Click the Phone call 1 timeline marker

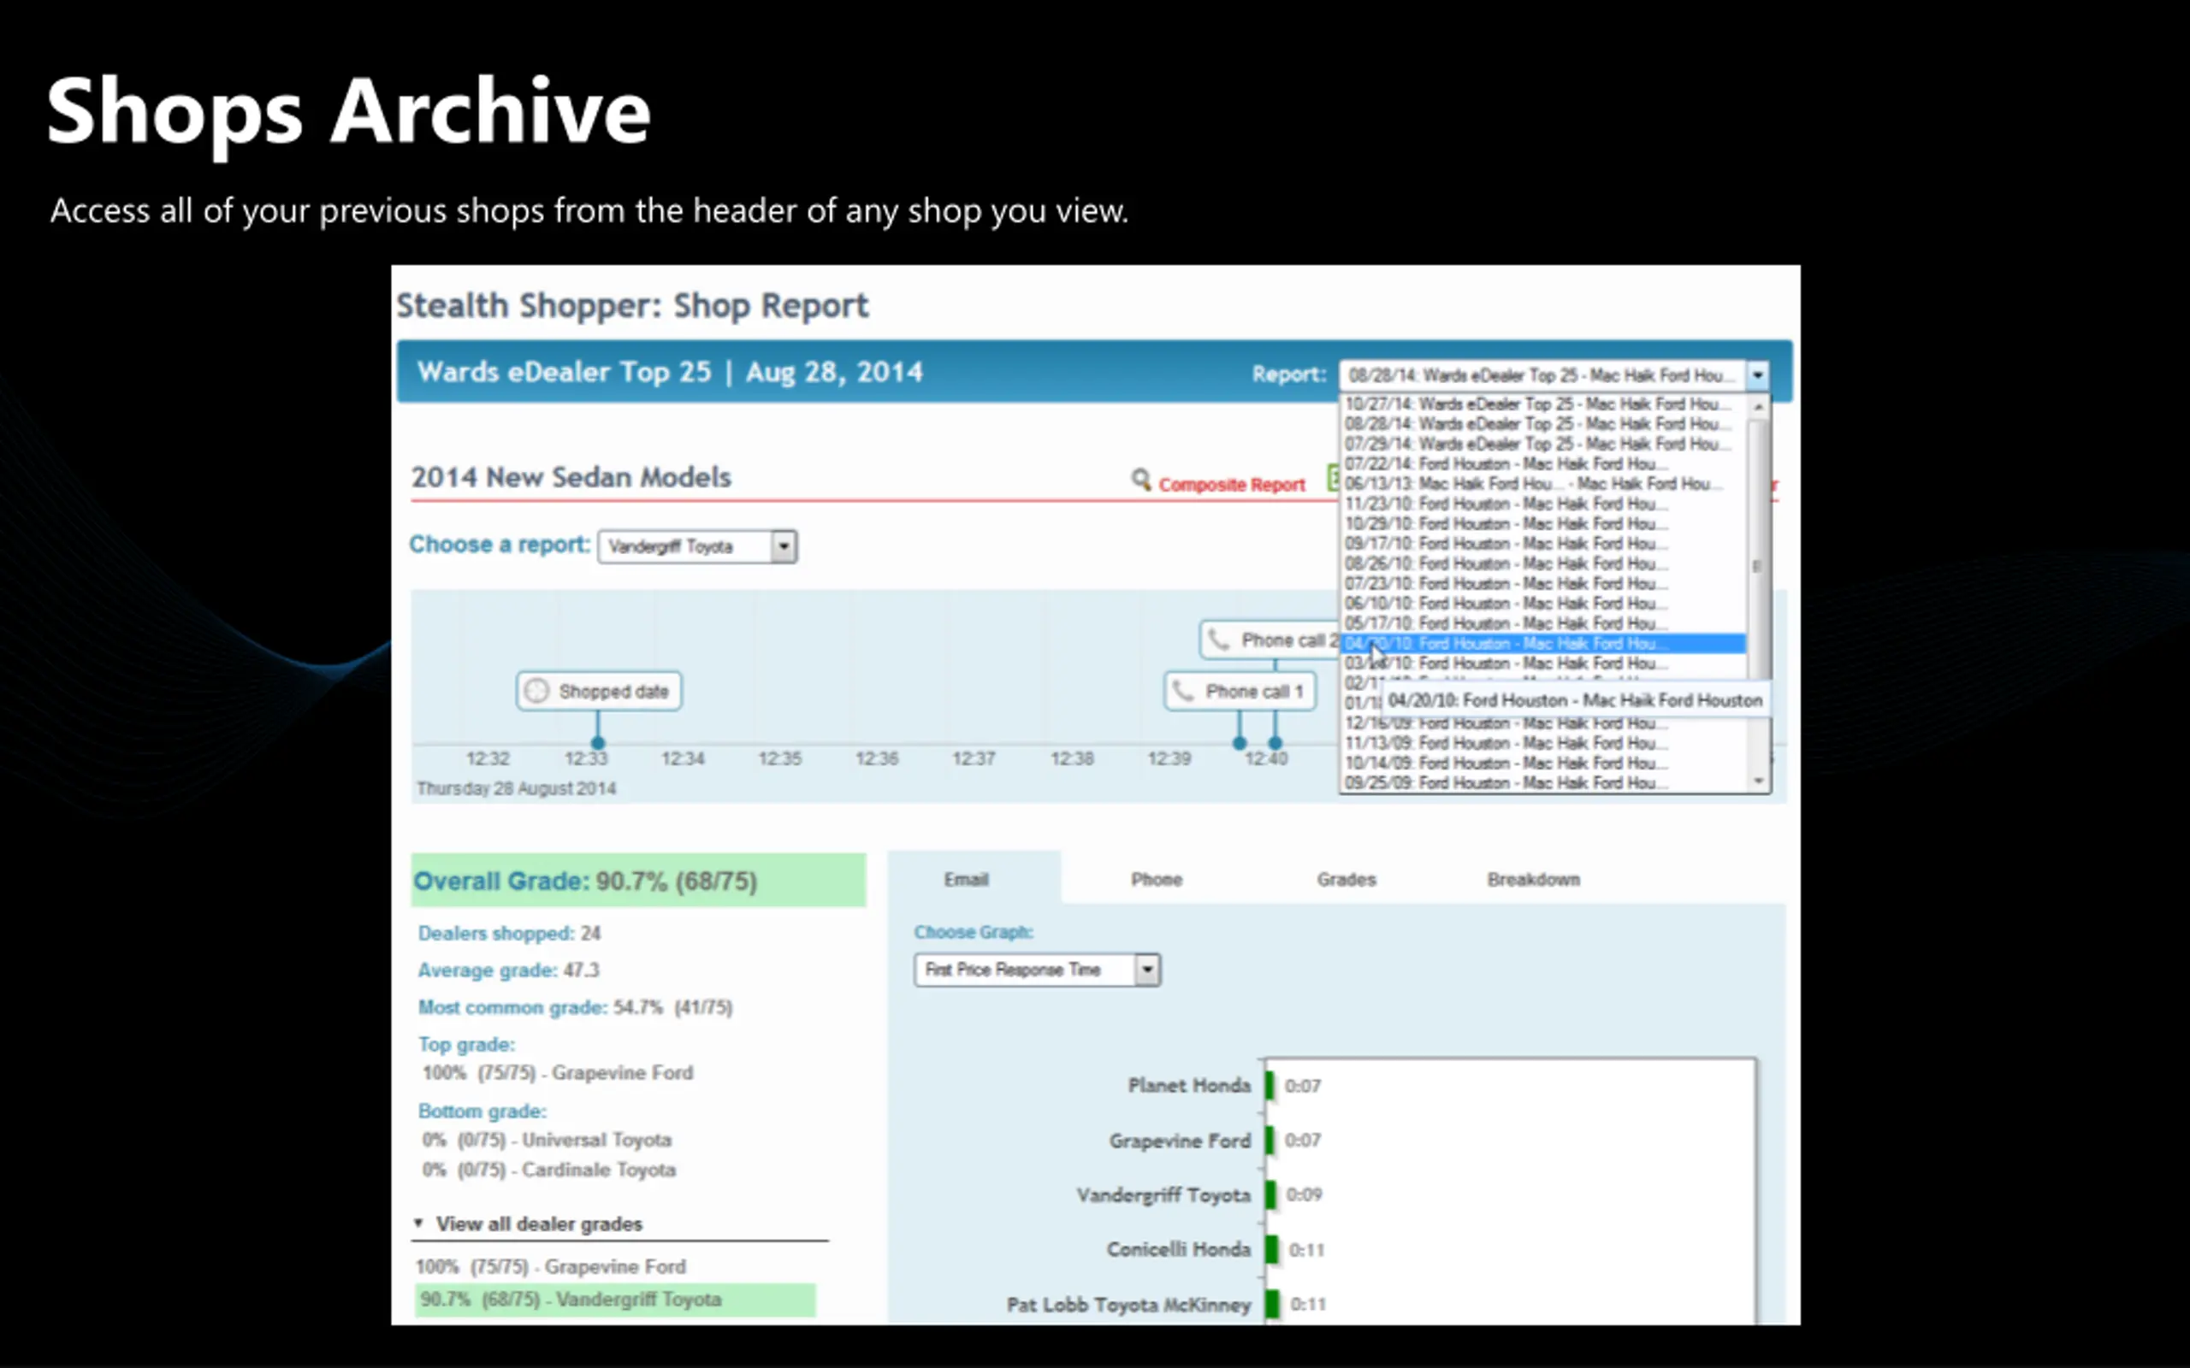(1240, 693)
